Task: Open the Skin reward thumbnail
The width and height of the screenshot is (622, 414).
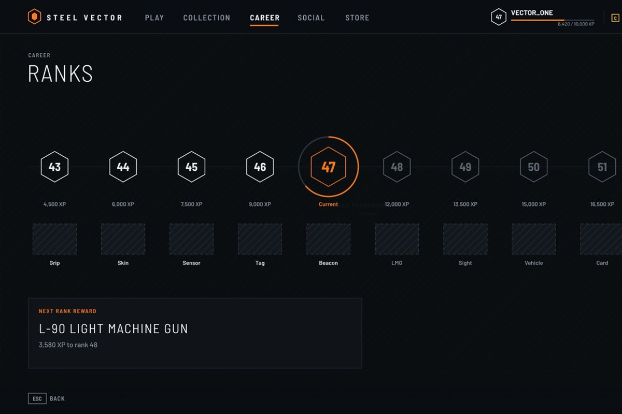Action: click(123, 239)
